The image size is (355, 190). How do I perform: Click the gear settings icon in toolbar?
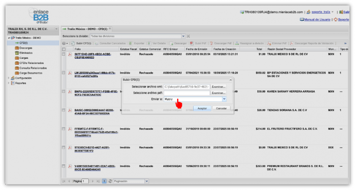tap(64, 43)
